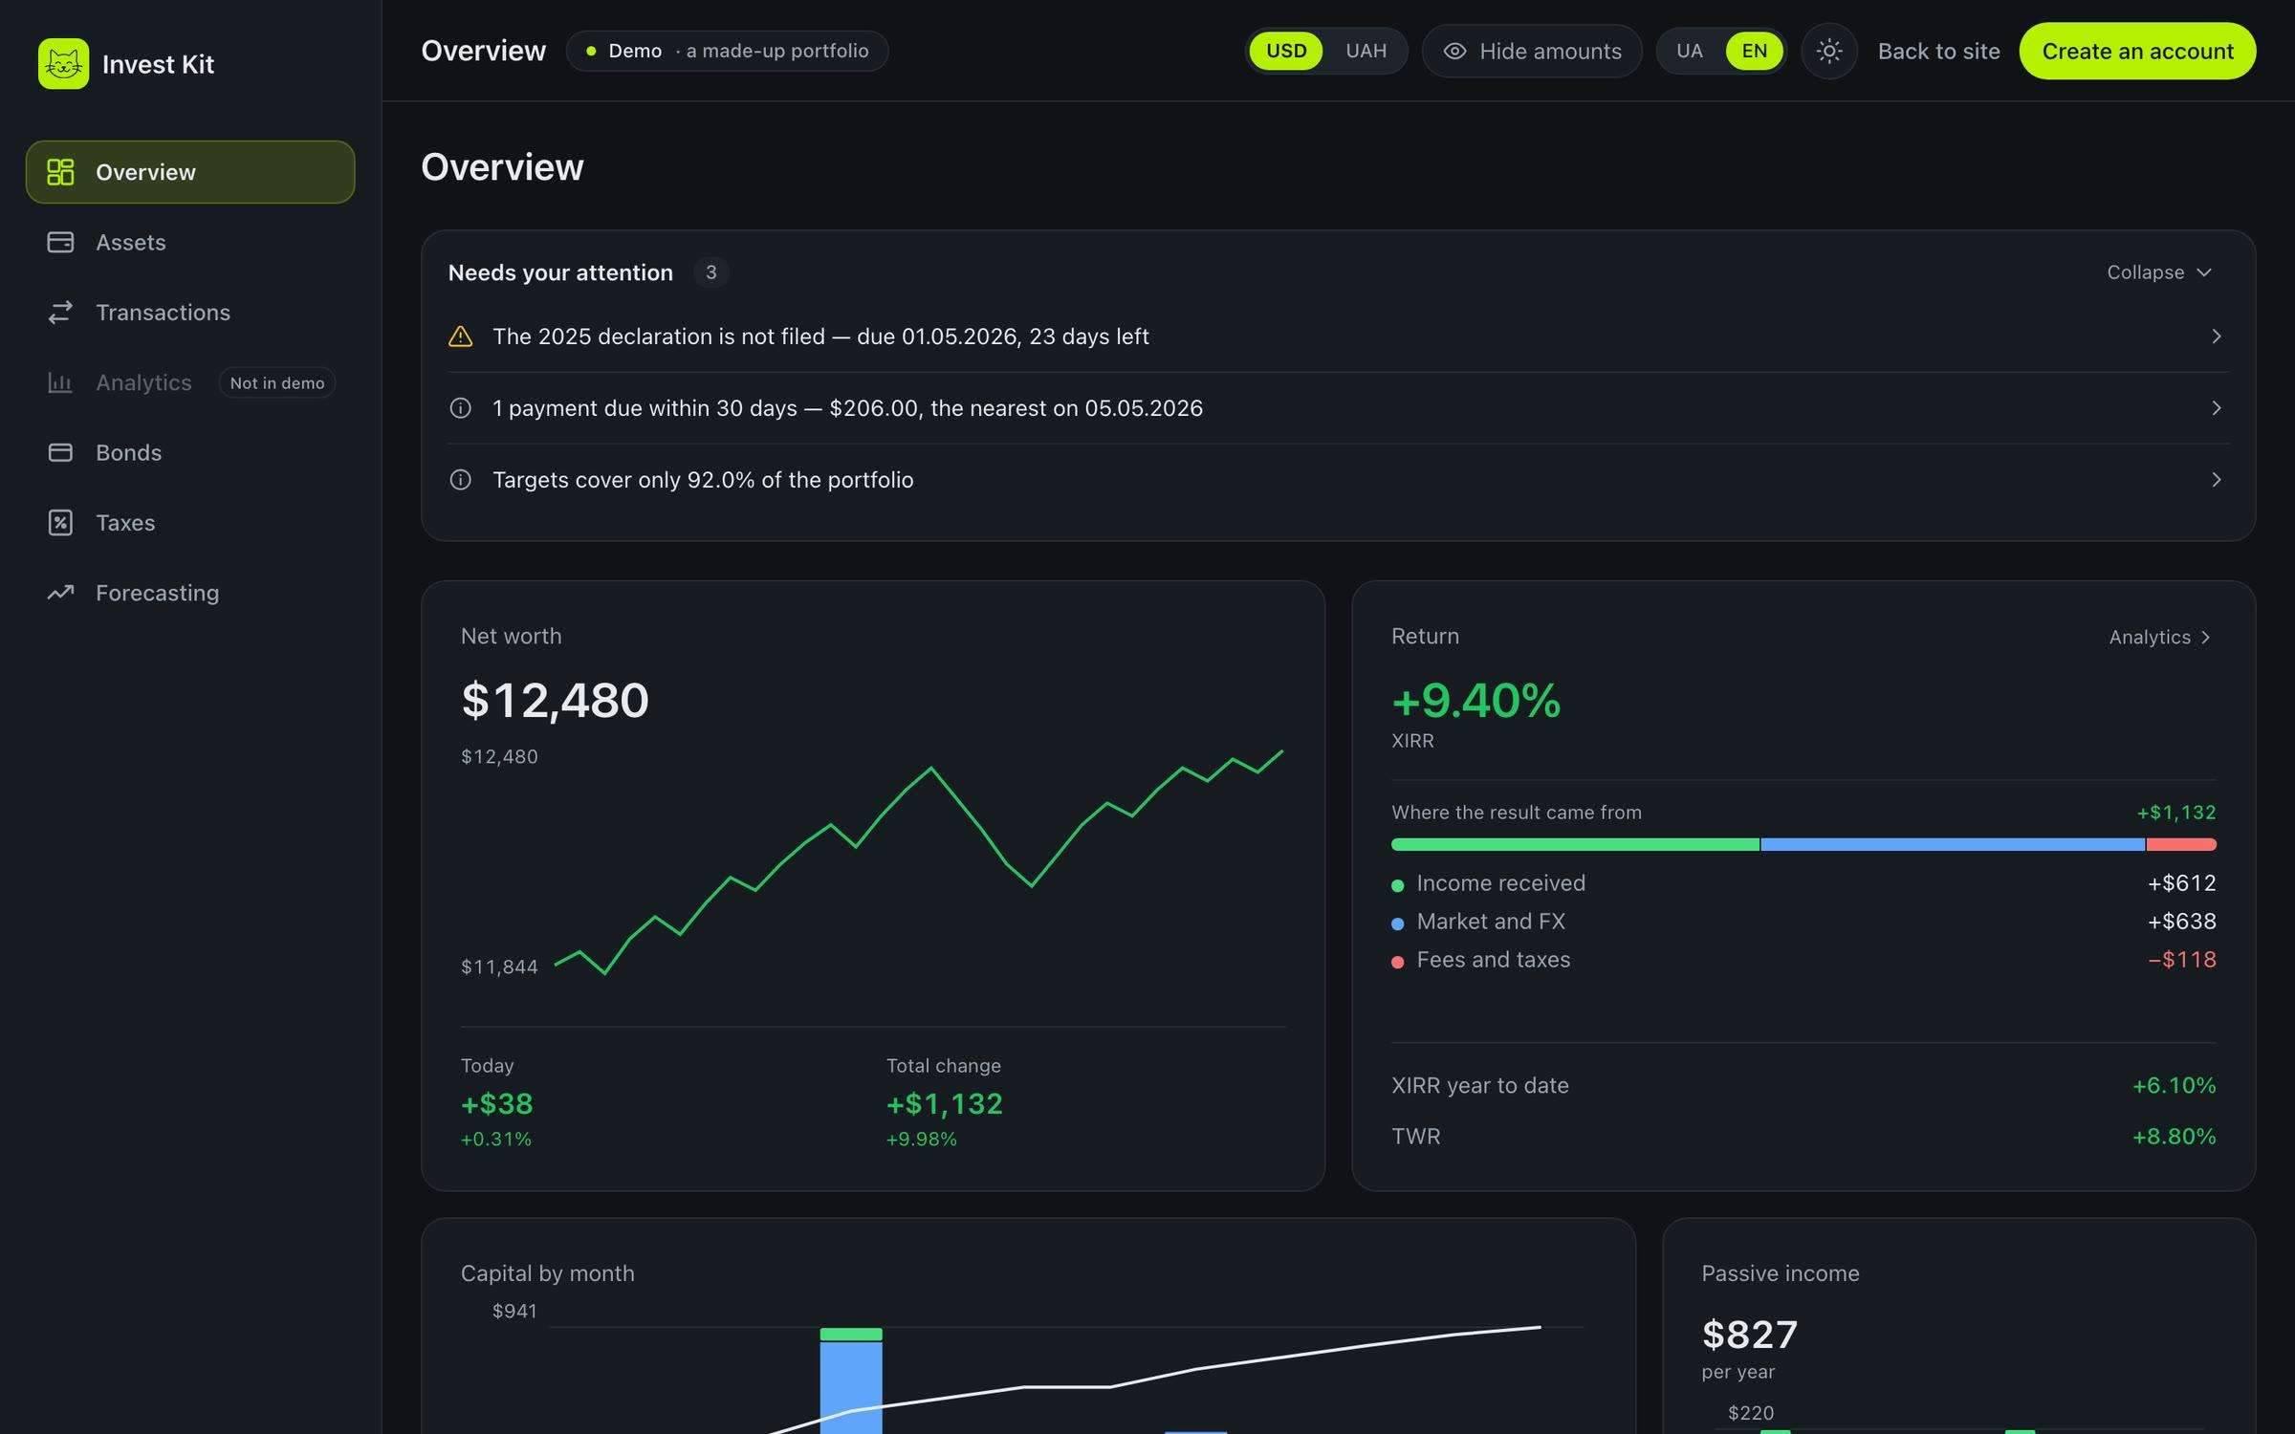This screenshot has height=1434, width=2295.
Task: Click the Not in demo badge
Action: (277, 382)
